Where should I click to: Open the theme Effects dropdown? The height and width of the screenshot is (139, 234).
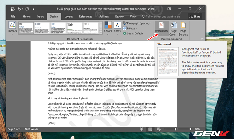pos(130,28)
